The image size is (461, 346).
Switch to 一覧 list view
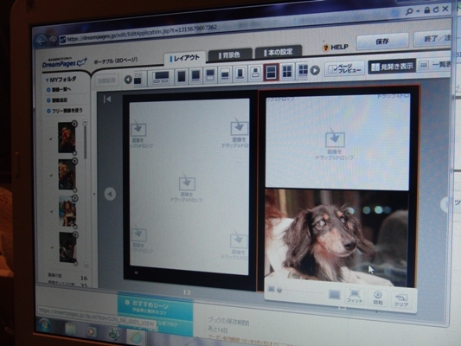coord(434,65)
